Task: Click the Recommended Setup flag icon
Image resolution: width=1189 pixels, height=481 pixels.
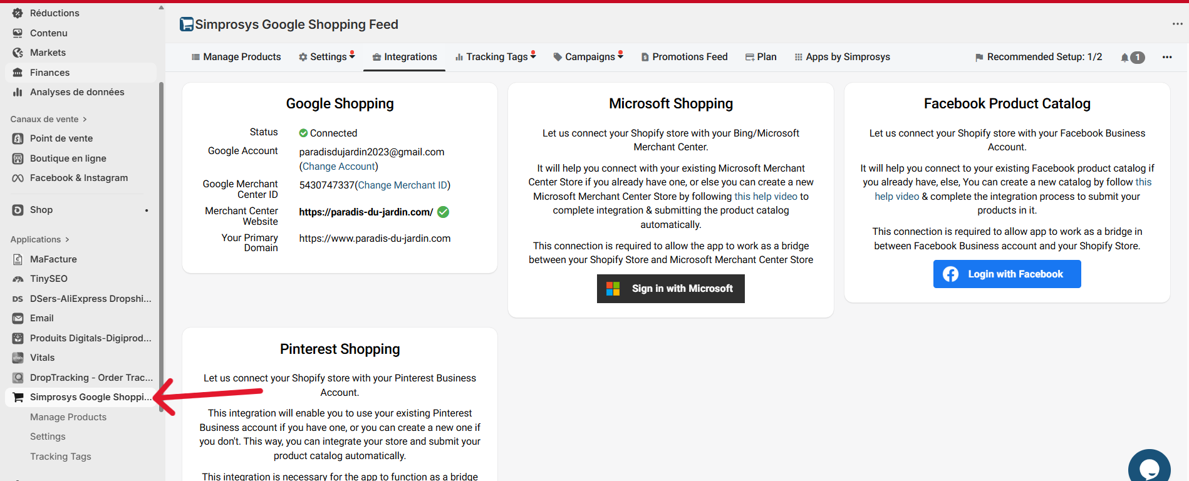Action: (x=979, y=57)
